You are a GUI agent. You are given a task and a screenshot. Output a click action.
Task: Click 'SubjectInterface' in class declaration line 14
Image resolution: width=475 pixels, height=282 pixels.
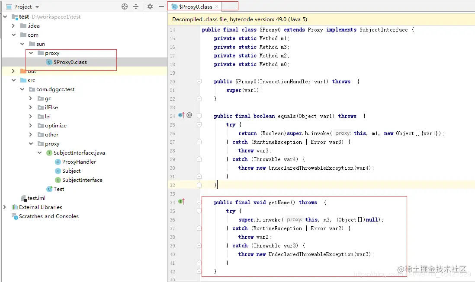pos(384,30)
